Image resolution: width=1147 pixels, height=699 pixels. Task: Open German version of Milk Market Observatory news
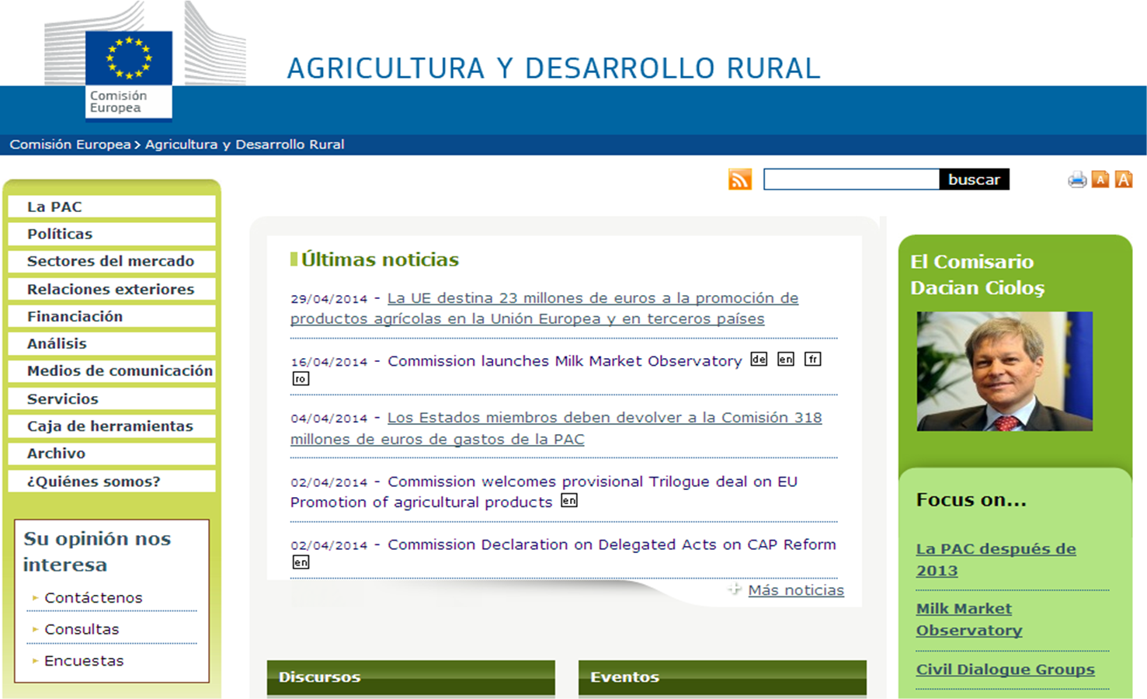(759, 359)
